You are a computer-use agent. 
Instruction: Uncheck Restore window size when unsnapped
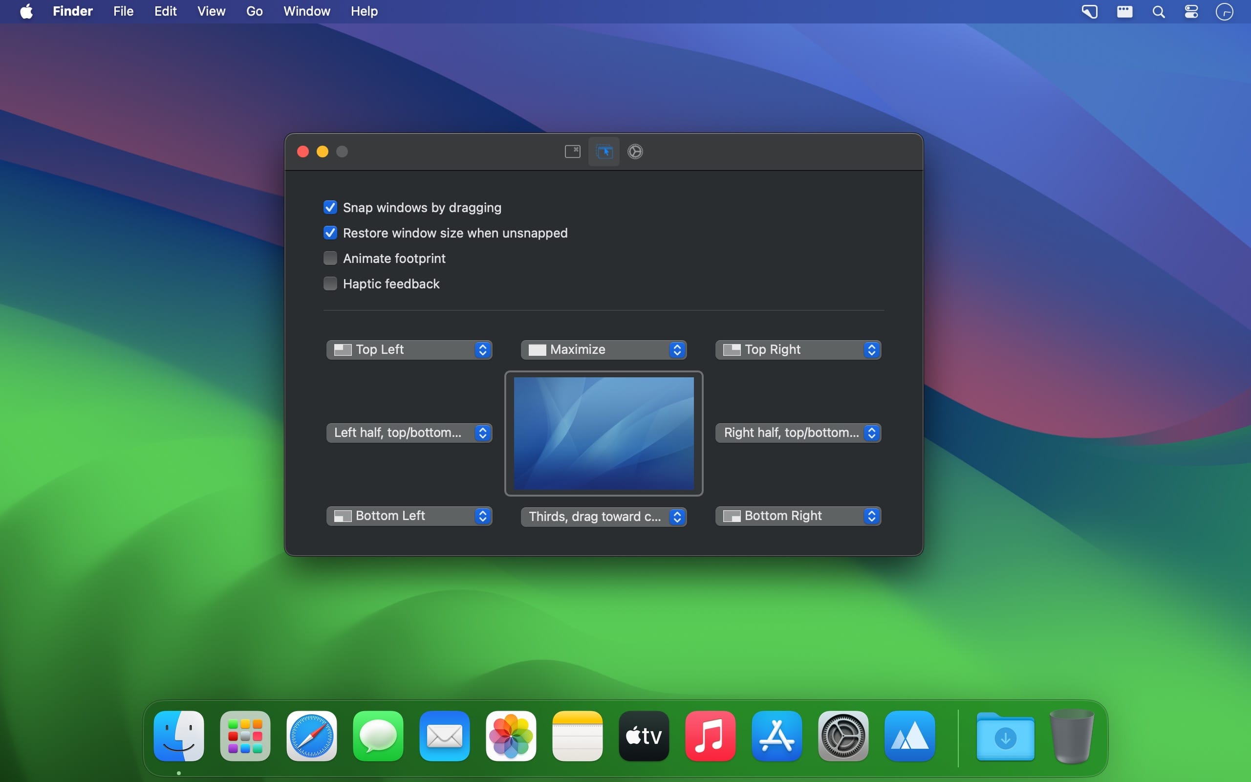coord(330,233)
